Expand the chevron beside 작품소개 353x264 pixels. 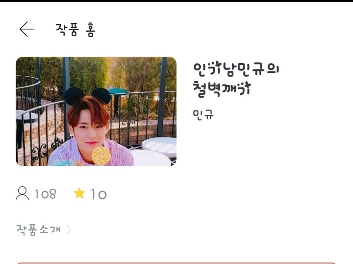(x=69, y=230)
